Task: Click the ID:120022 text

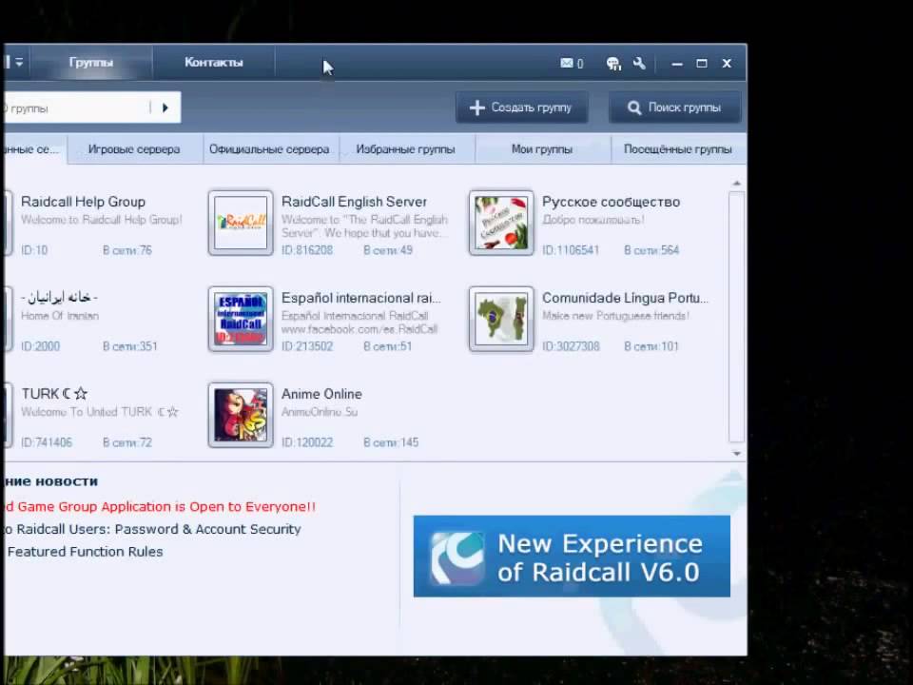Action: (x=307, y=442)
